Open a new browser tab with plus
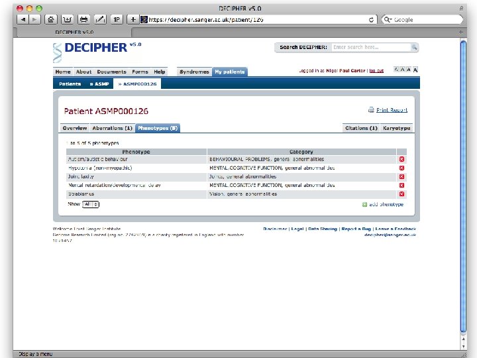The width and height of the screenshot is (477, 358). [x=461, y=32]
